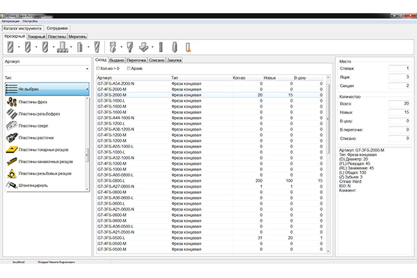Select the face mill cutter icon
Screen dimensions: 417x278
(63, 47)
